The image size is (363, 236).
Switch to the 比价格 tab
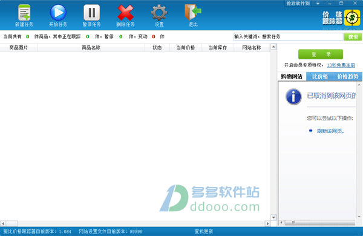320,76
